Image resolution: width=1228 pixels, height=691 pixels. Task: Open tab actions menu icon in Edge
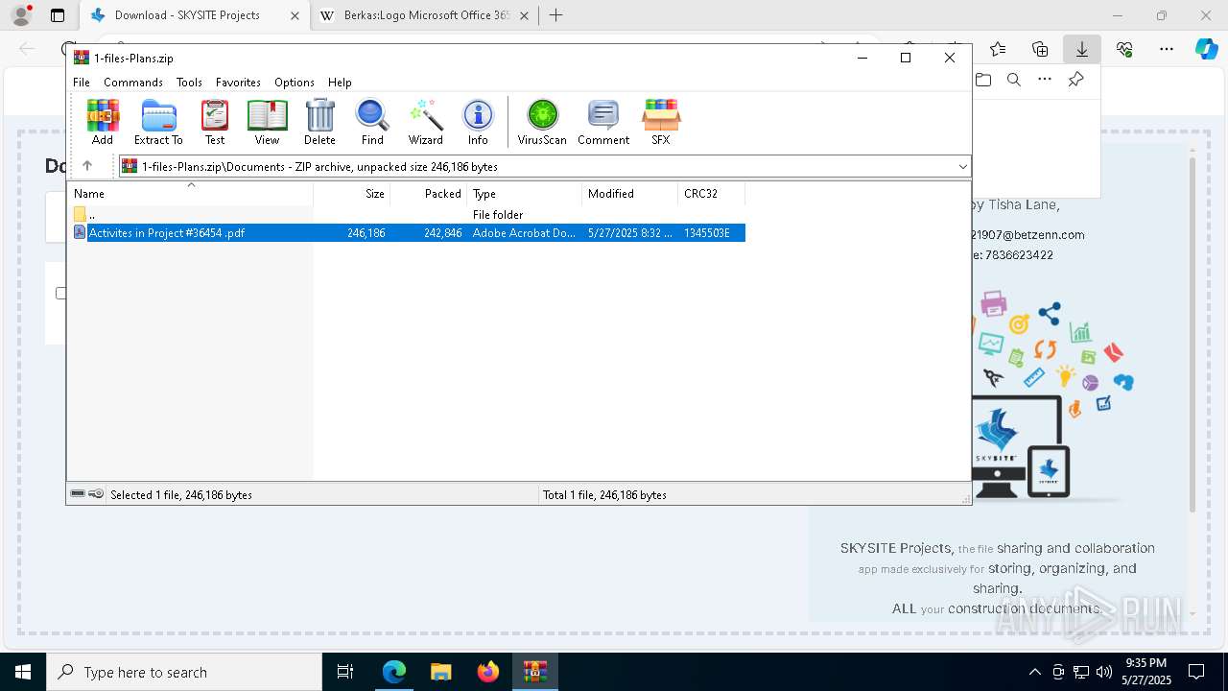(x=58, y=15)
